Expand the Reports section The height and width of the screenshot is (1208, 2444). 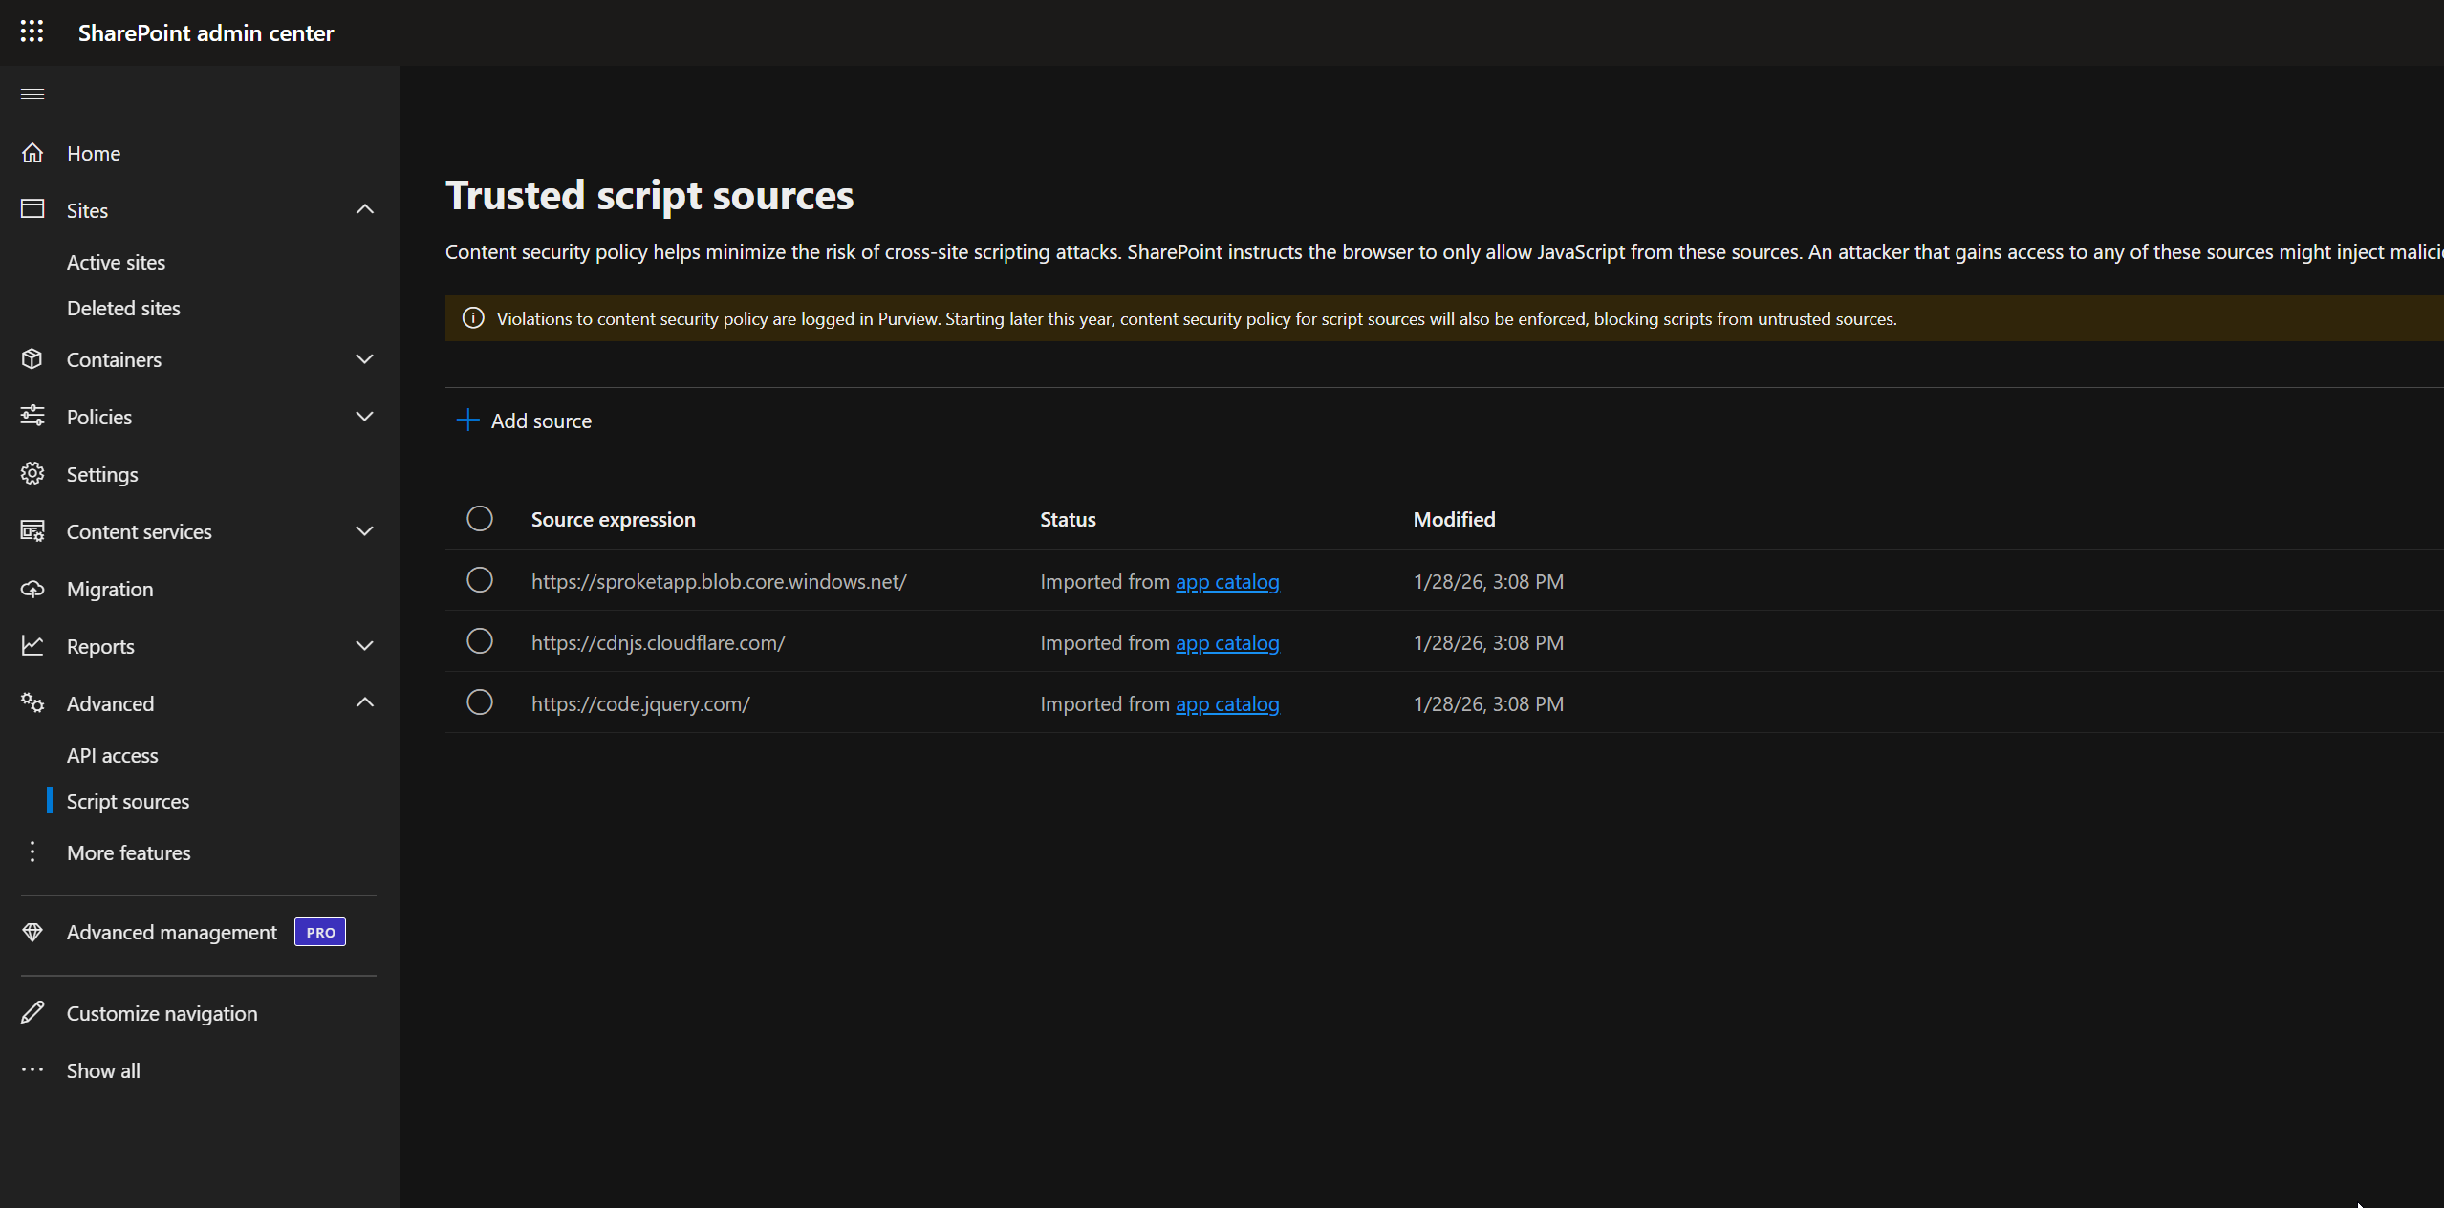[364, 645]
